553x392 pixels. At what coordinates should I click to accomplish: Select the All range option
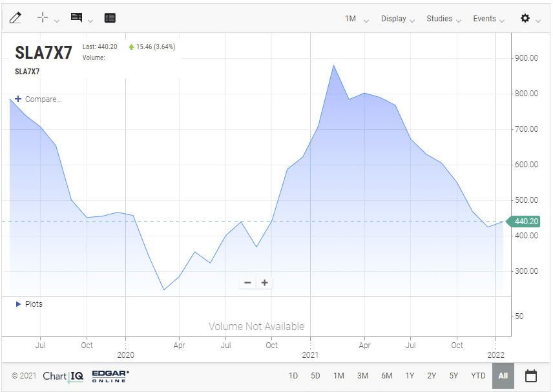503,375
